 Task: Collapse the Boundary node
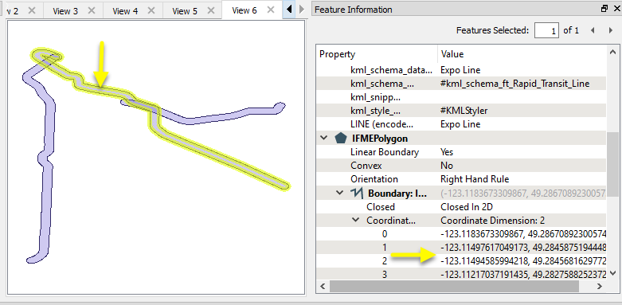339,194
